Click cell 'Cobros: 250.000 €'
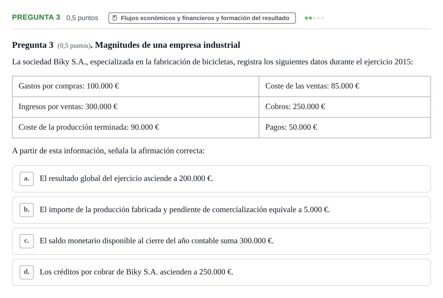The width and height of the screenshot is (443, 298). 345,107
